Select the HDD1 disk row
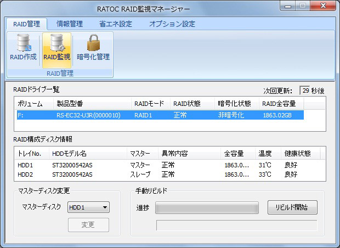Screen dimensions: 340x248 pos(169,165)
